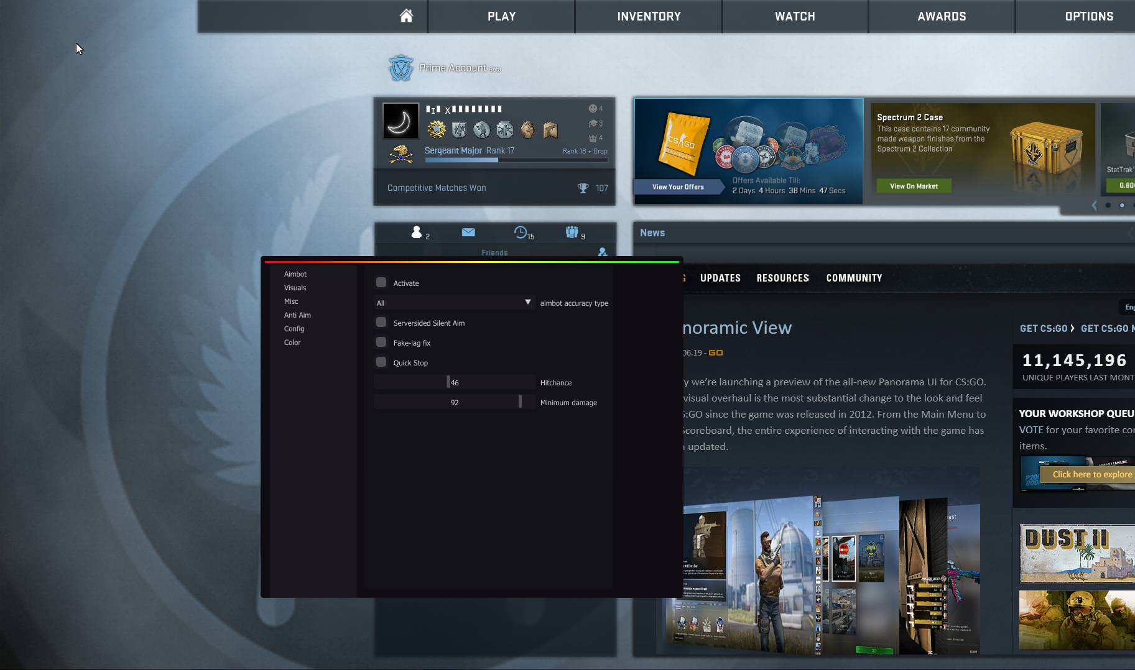The image size is (1135, 670).
Task: Open the crescent moon profile avatar
Action: [400, 121]
